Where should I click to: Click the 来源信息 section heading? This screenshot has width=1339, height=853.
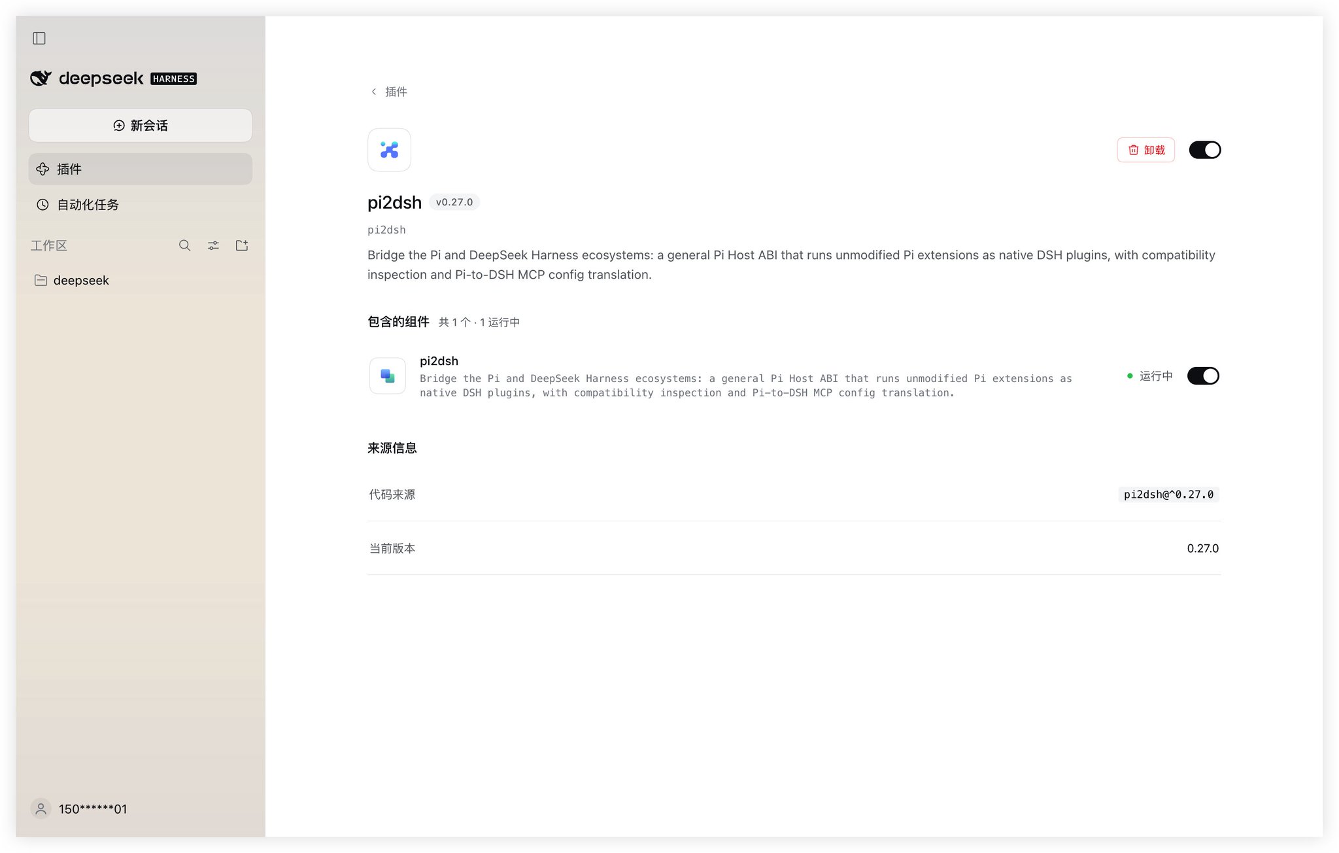(392, 448)
